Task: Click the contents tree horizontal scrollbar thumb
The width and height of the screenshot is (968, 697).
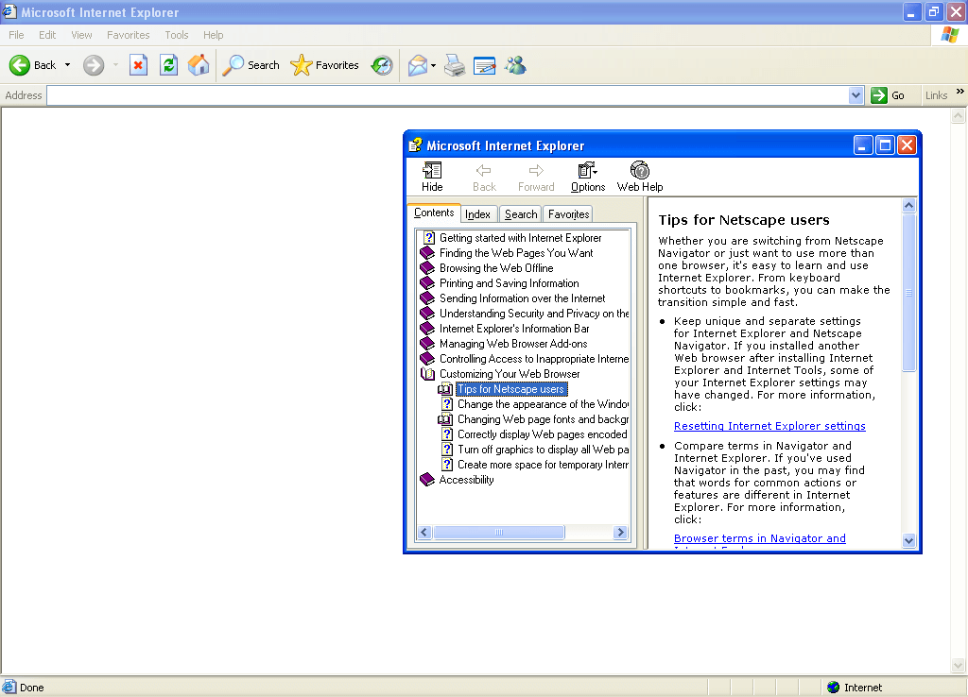Action: pyautogui.click(x=499, y=533)
